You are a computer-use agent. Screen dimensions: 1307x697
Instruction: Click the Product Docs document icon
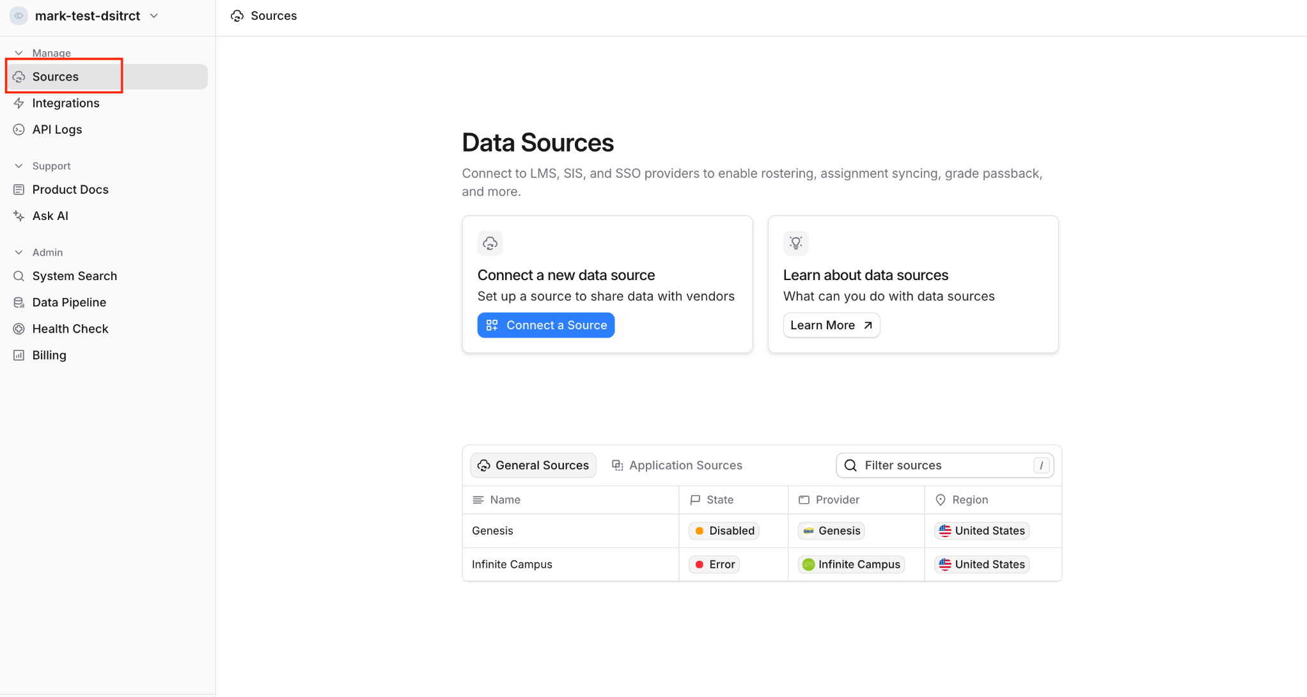(x=19, y=189)
